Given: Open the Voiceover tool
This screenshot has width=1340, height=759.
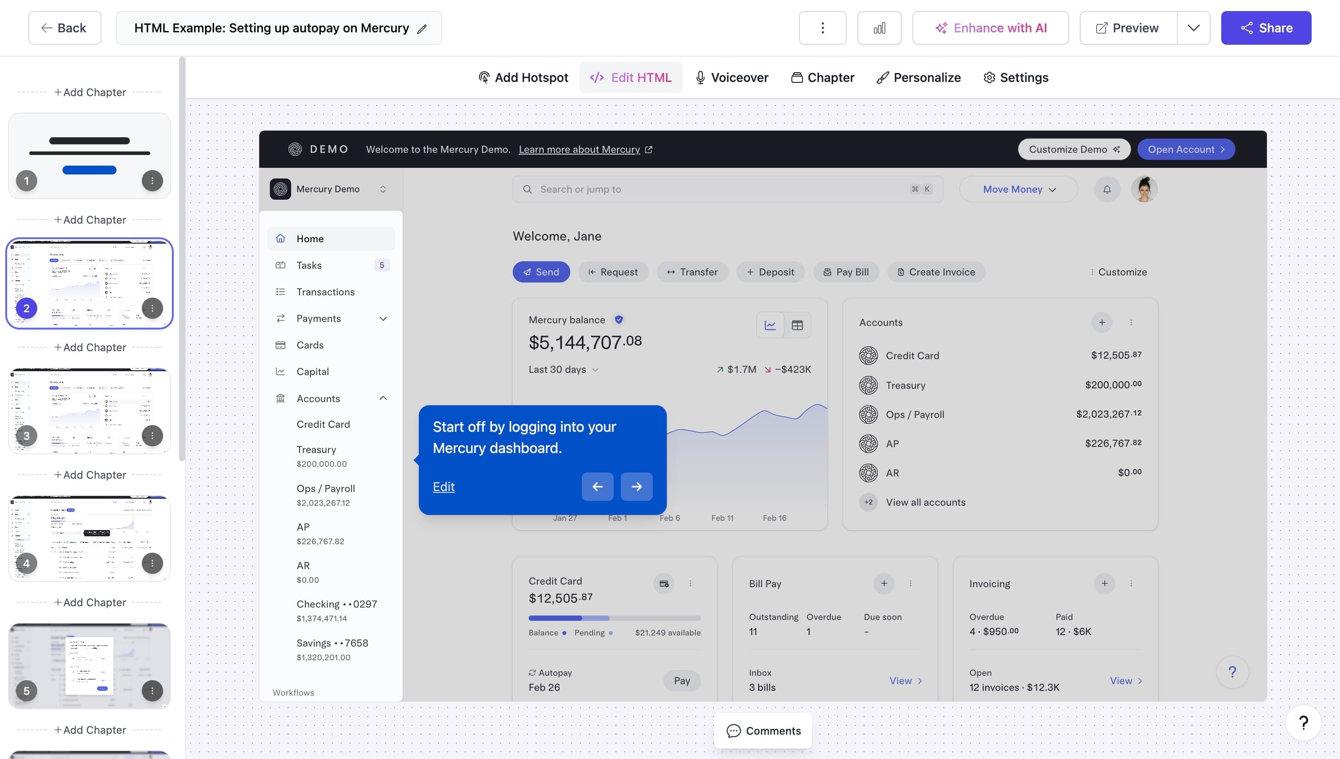Looking at the screenshot, I should click(x=732, y=77).
